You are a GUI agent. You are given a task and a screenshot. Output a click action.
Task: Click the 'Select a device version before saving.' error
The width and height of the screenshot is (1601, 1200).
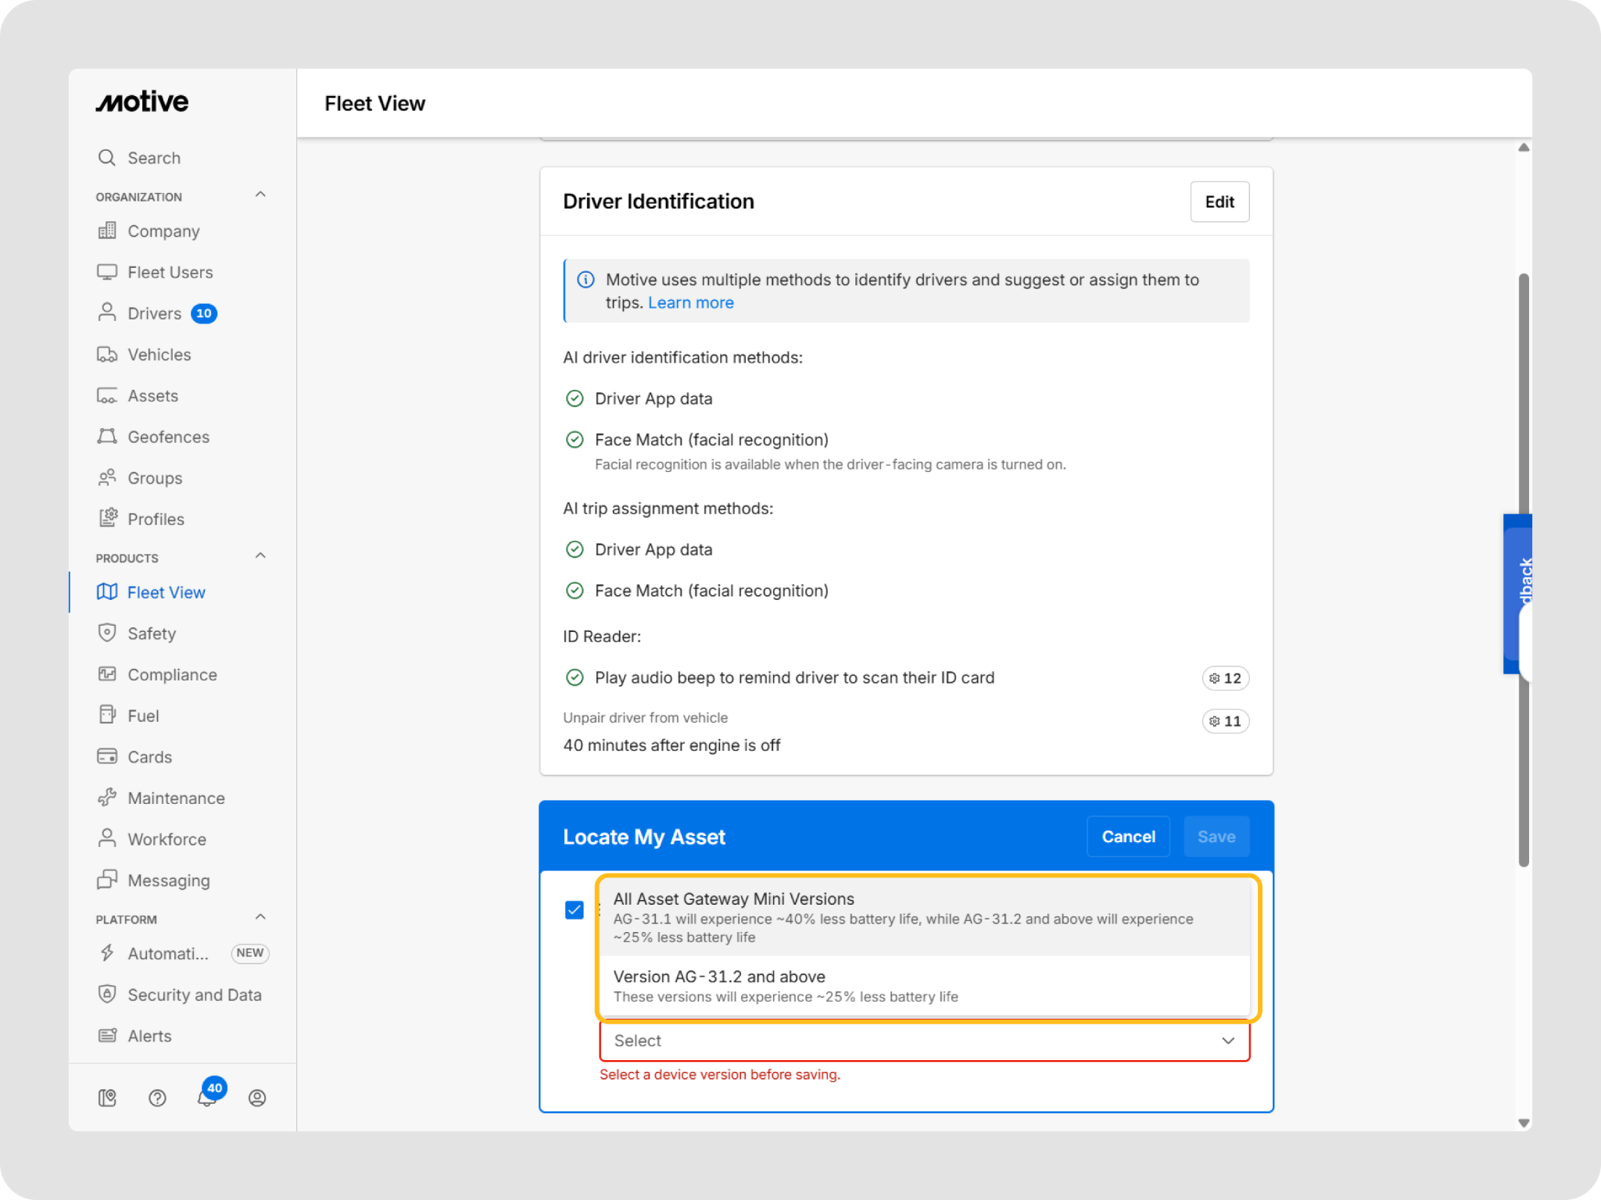point(720,1075)
